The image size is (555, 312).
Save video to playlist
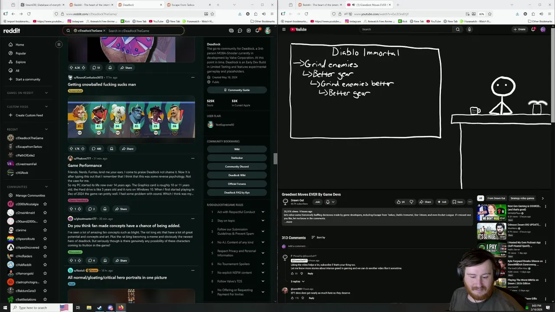(x=457, y=202)
